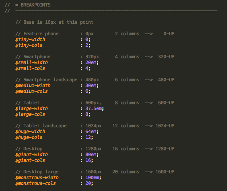Click the $medium-width variable

pos(33,86)
